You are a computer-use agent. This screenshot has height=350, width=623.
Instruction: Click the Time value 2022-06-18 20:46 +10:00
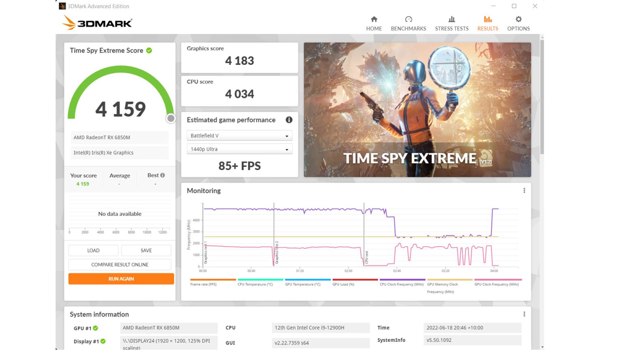tap(472, 328)
